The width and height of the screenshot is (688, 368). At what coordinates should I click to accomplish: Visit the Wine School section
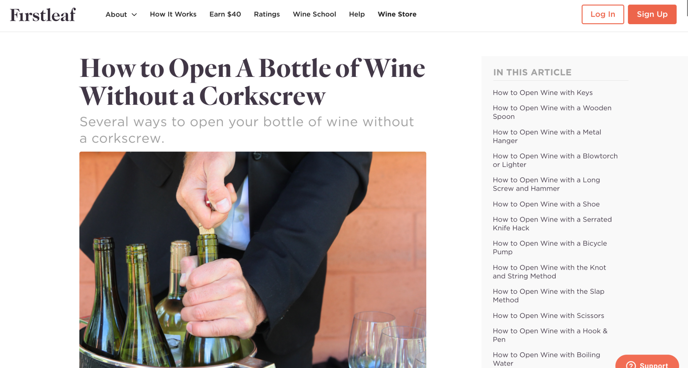[x=314, y=14]
